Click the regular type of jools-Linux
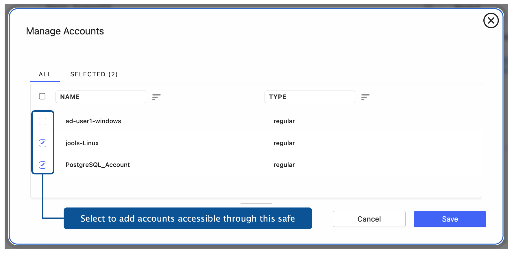Image resolution: width=512 pixels, height=256 pixels. click(284, 143)
